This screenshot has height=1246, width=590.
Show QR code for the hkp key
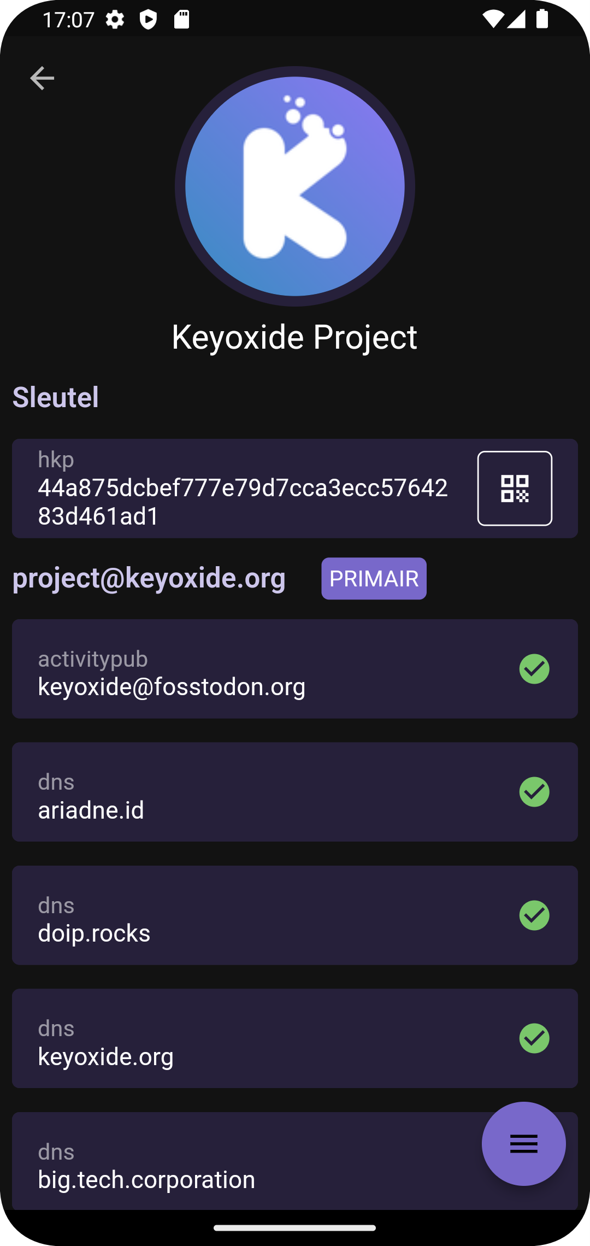click(514, 488)
